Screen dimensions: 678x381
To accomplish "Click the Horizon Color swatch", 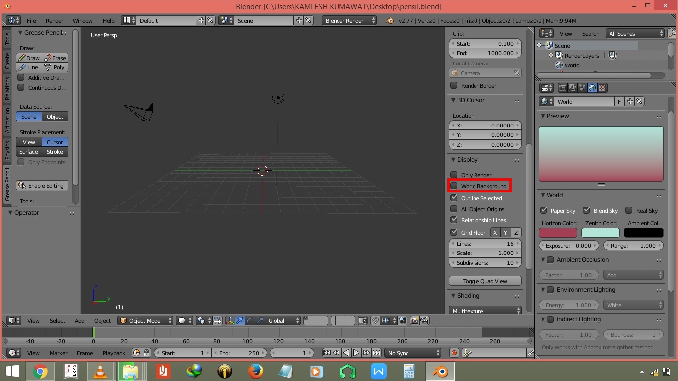I will click(x=558, y=232).
